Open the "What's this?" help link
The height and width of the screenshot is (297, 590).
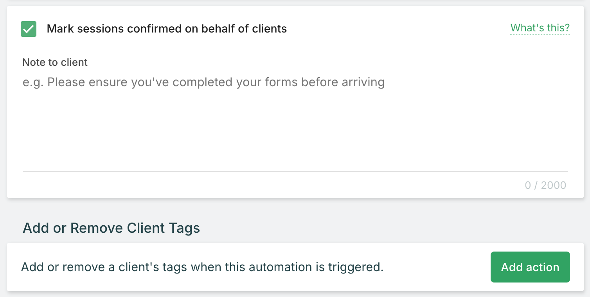click(540, 28)
